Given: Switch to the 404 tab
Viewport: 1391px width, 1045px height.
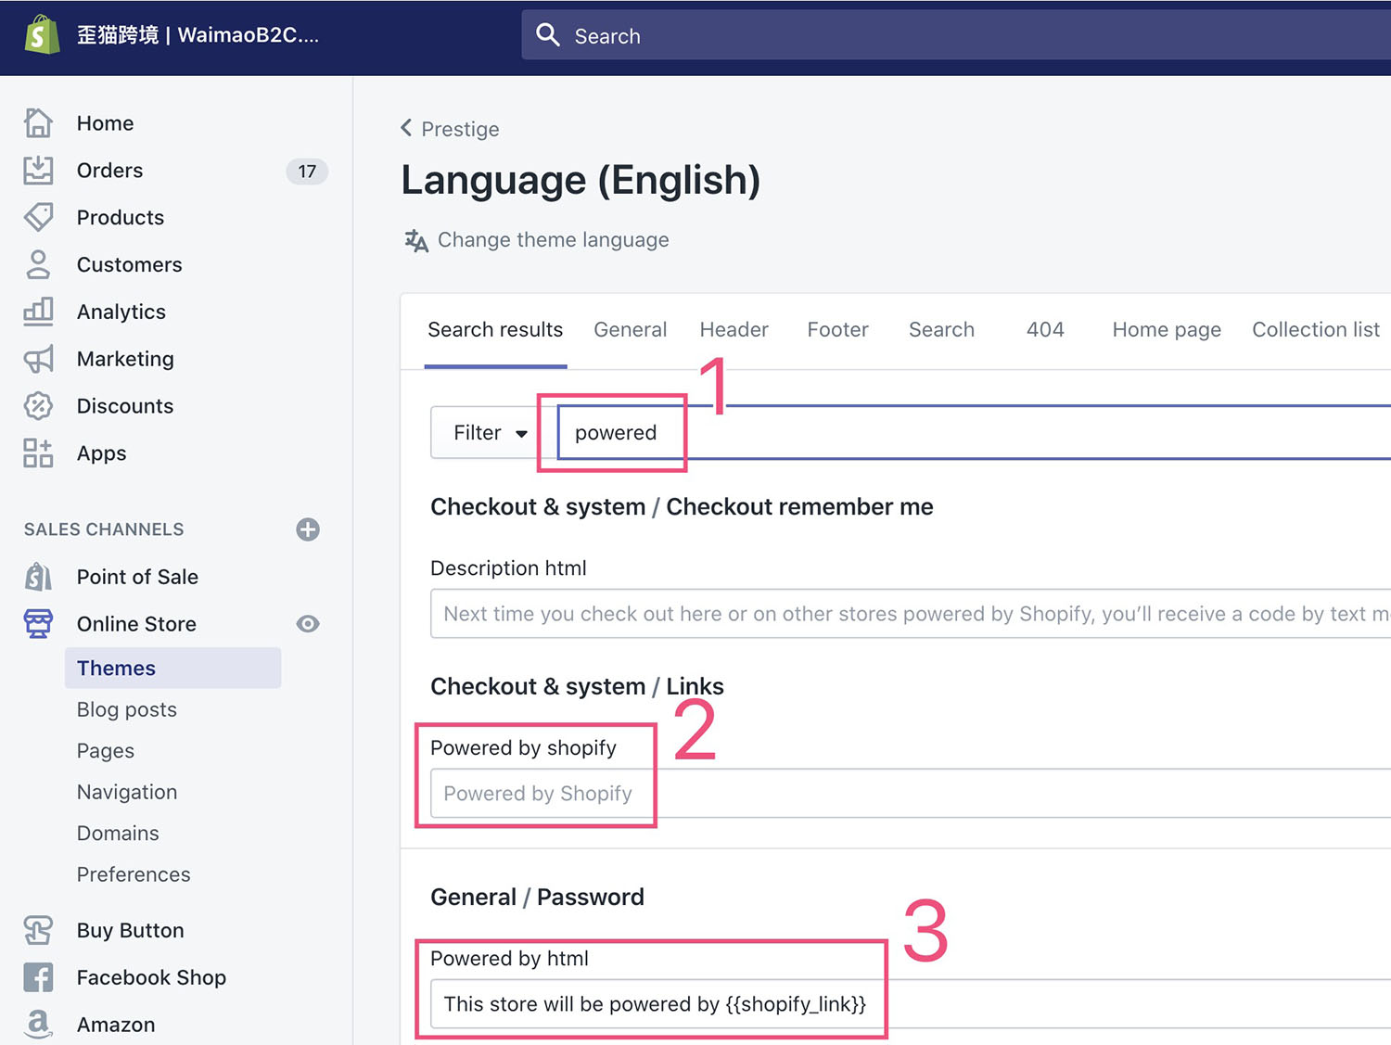Looking at the screenshot, I should pyautogui.click(x=1045, y=329).
